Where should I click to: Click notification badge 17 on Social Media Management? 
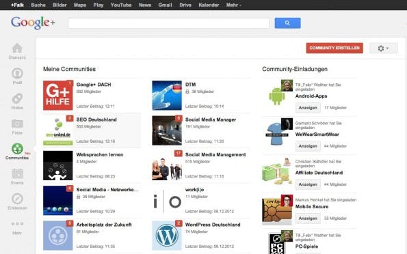[179, 154]
